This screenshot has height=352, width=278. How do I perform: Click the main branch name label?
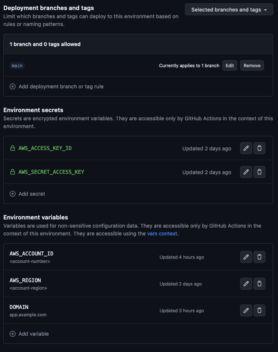pyautogui.click(x=17, y=66)
